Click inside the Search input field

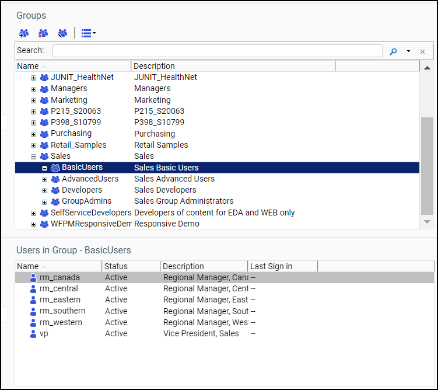(217, 51)
